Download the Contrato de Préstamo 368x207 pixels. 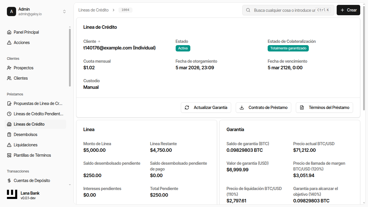(263, 108)
